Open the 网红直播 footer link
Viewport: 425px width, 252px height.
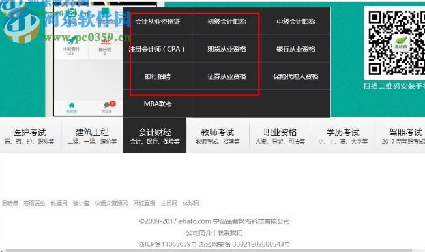(x=144, y=203)
